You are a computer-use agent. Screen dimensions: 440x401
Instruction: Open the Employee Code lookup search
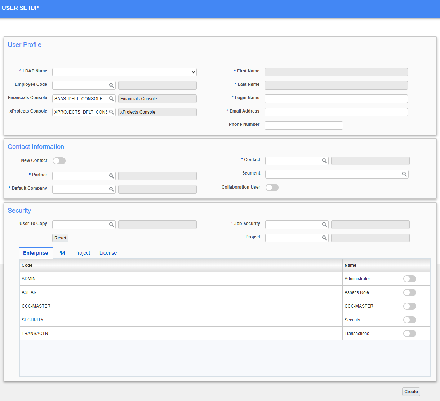pos(111,85)
